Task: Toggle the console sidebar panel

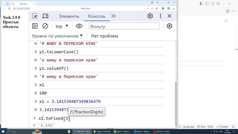Action: (x=35, y=26)
